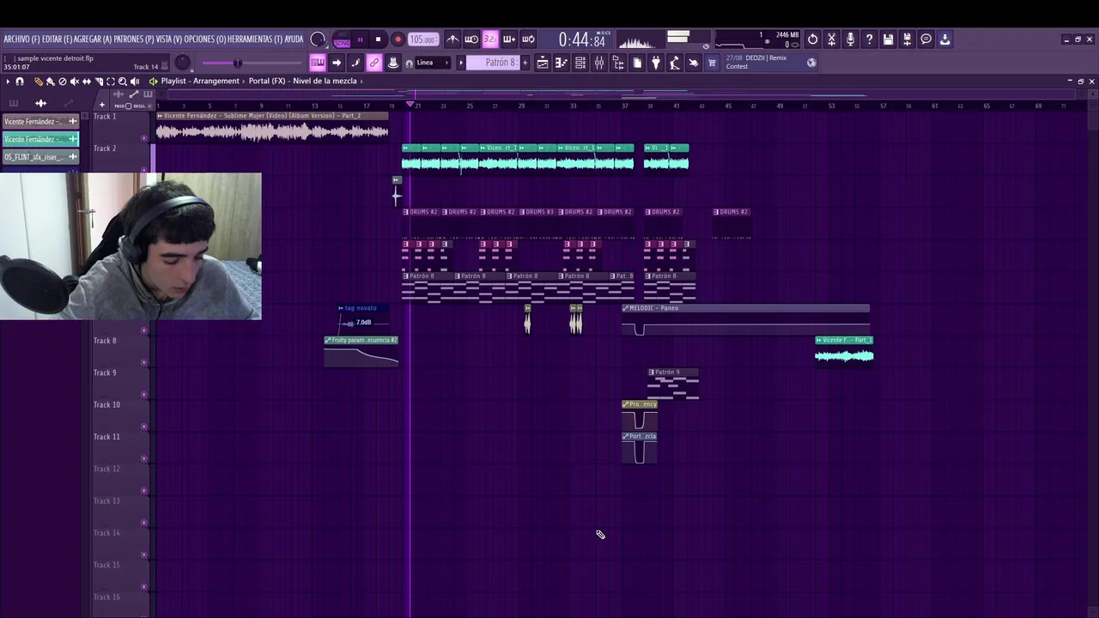The height and width of the screenshot is (618, 1099).
Task: Select the Playback speaker tool in Playlist
Action: [x=135, y=82]
